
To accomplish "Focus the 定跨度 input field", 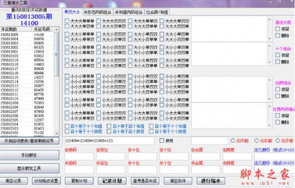I will [237, 157].
